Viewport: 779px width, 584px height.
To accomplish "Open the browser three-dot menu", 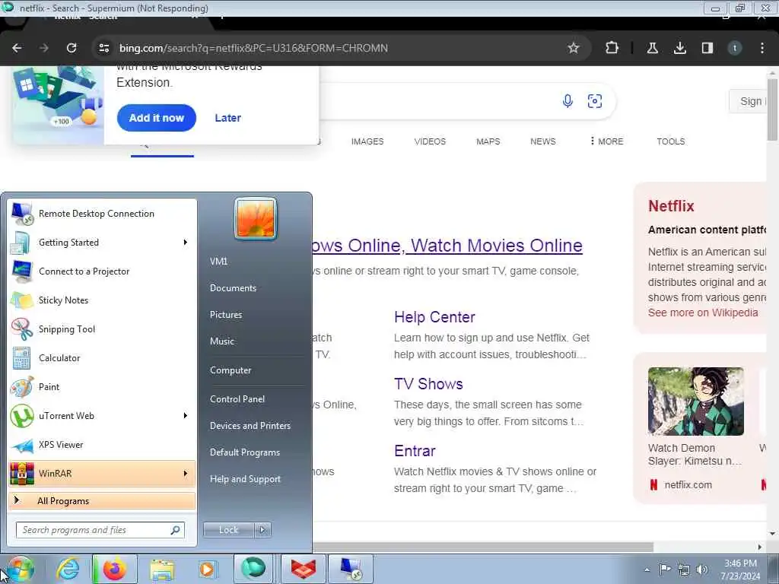I will pyautogui.click(x=762, y=48).
